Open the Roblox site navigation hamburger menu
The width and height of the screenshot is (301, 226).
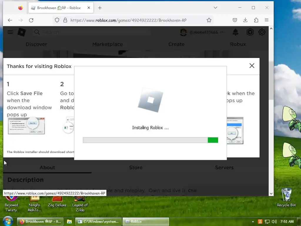(10, 32)
